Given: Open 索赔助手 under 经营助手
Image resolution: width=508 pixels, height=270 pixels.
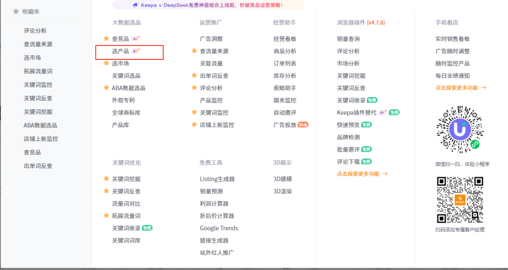Looking at the screenshot, I should click(285, 88).
